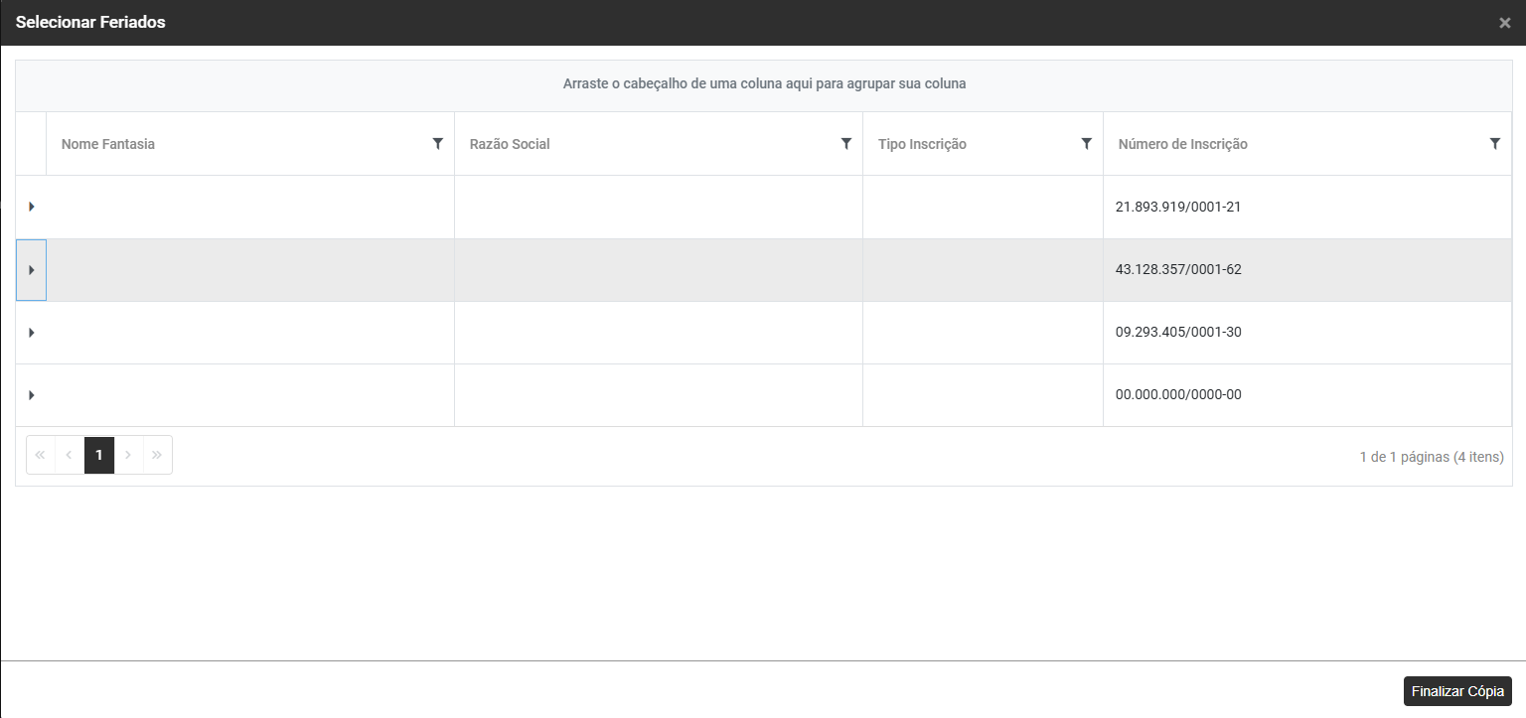Expand row with inscription 43.128.357/0001-62

click(32, 270)
